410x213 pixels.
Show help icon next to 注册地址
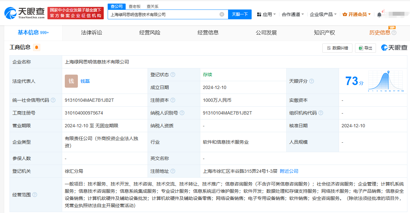(x=173, y=171)
